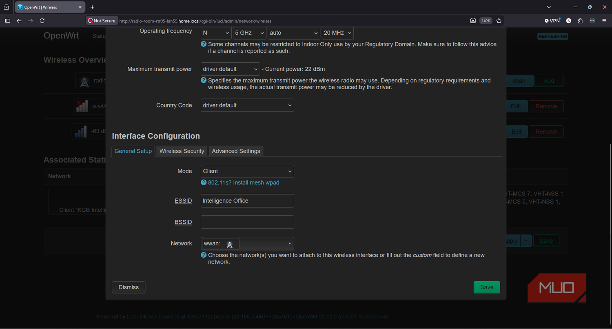Open the tab list icon at top-left
Viewport: 612px width, 329px height.
[6, 7]
